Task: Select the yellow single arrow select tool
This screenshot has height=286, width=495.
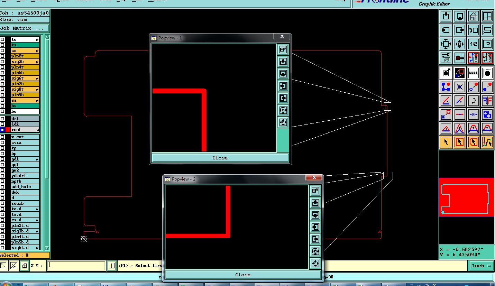Action: tap(446, 142)
